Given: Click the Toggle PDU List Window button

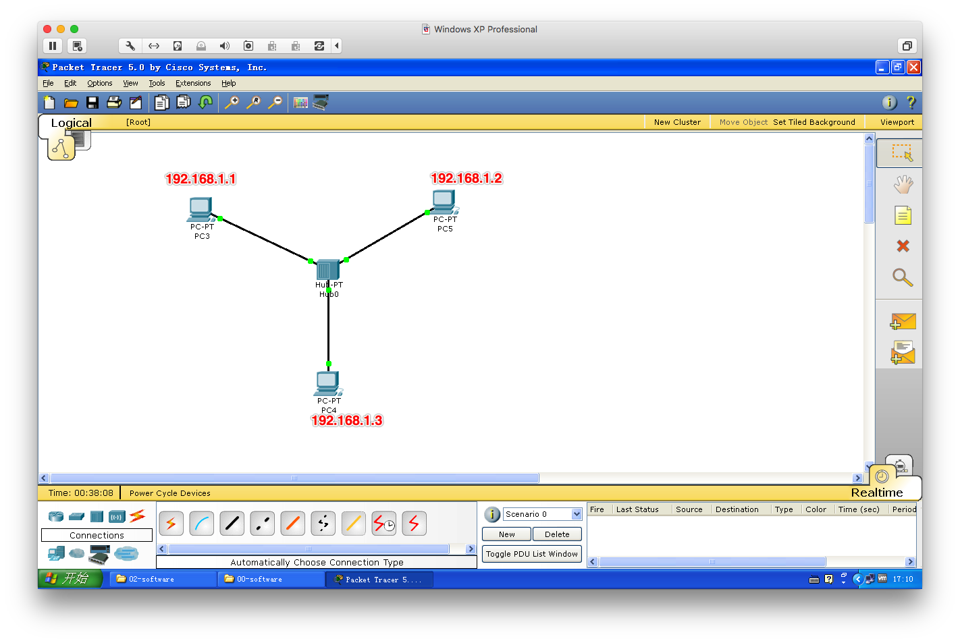Looking at the screenshot, I should pos(531,554).
